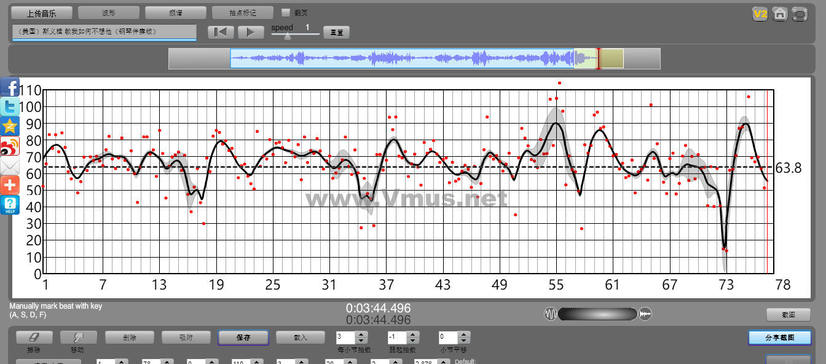The width and height of the screenshot is (826, 364).
Task: Share to Weibo via sidebar icon
Action: (10, 146)
